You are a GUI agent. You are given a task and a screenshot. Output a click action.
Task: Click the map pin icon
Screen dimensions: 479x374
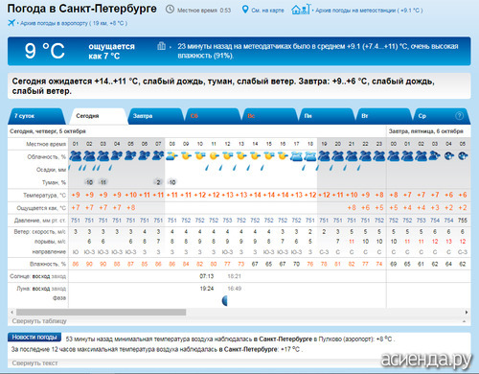tap(245, 10)
